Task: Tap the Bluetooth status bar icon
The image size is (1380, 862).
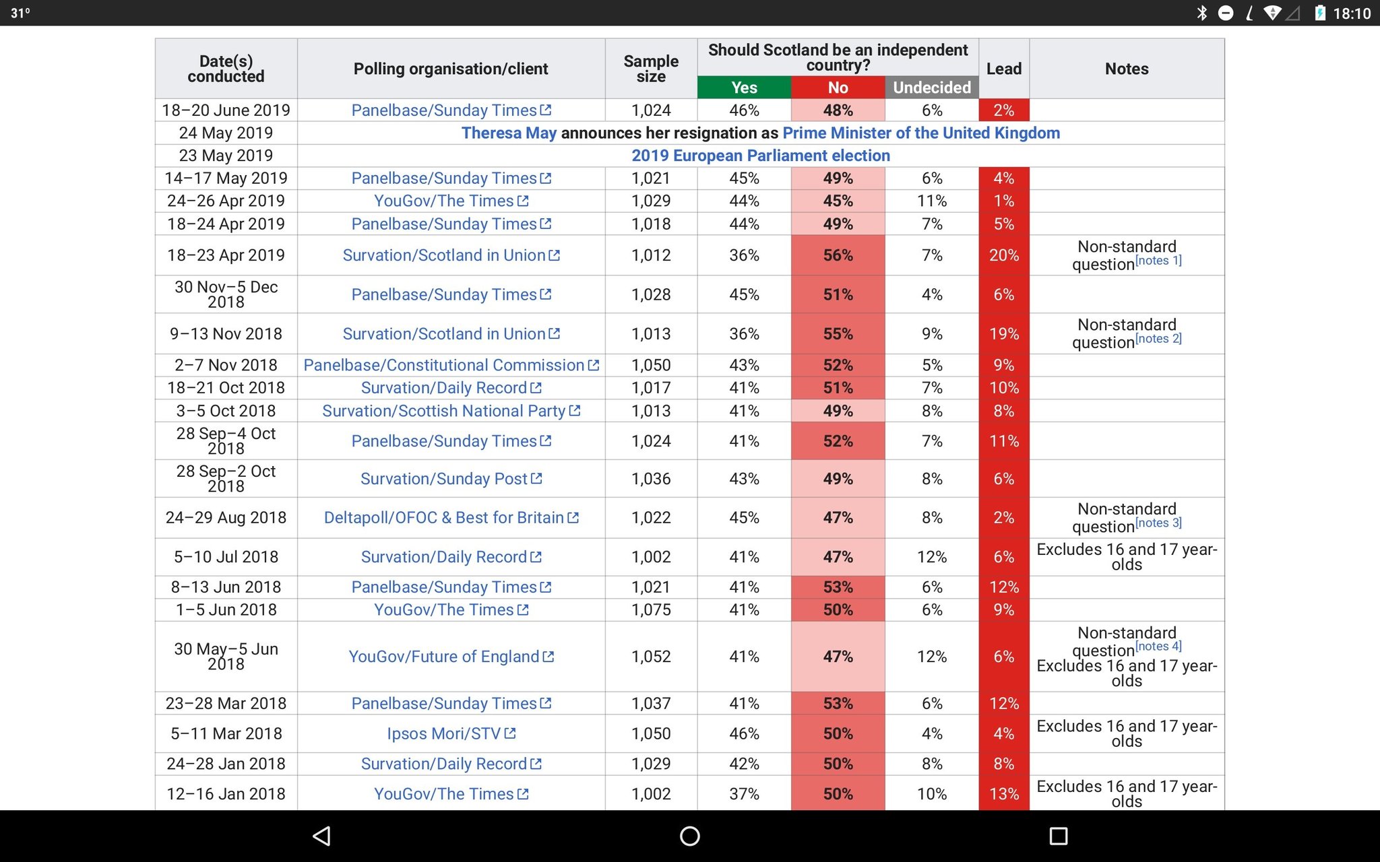Action: (1201, 13)
